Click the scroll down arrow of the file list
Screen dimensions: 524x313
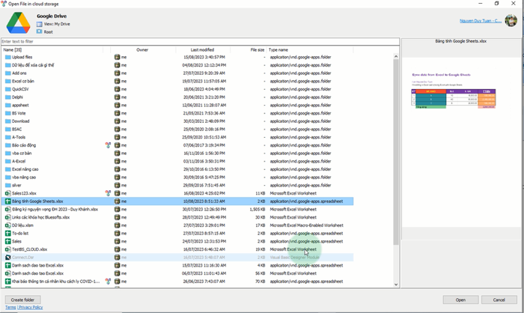point(396,285)
